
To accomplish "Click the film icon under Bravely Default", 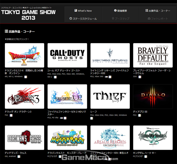I will click(x=140, y=77).
